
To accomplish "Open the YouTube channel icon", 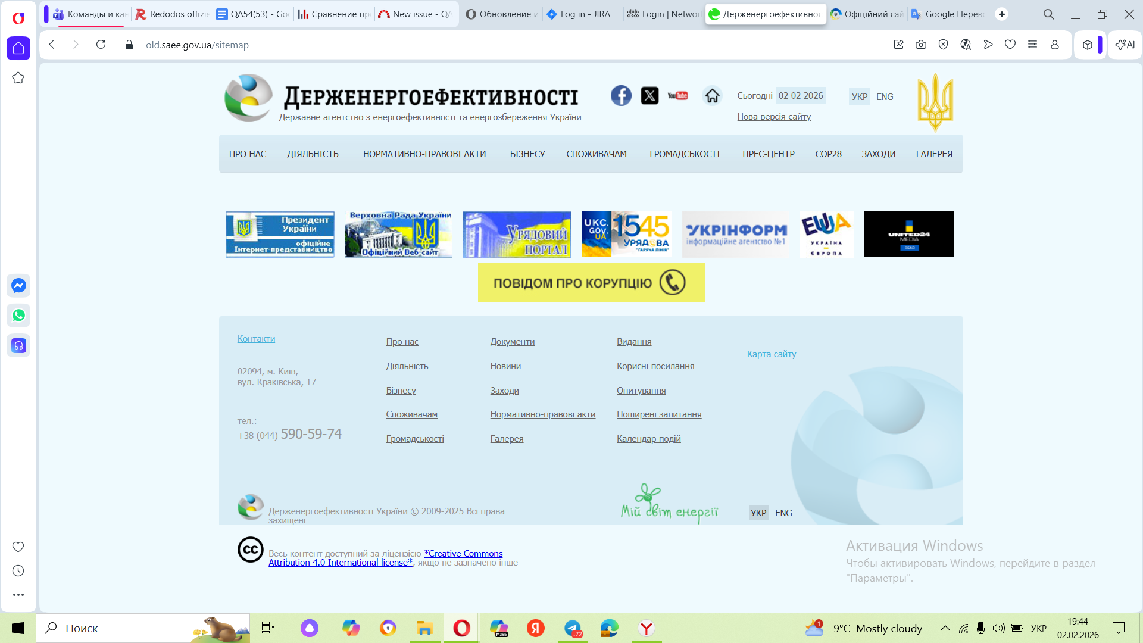I will [x=677, y=96].
